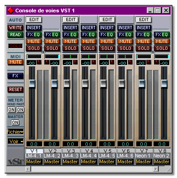Open the Fichier dropdown menu
The width and height of the screenshot is (177, 178).
pos(15,132)
